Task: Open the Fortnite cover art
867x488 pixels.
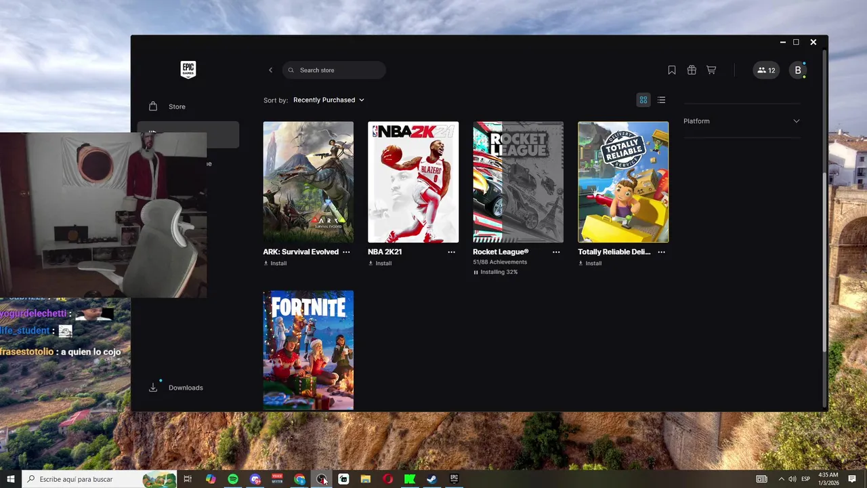Action: pos(308,350)
